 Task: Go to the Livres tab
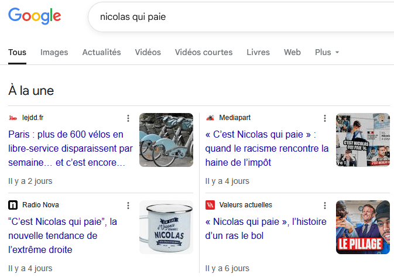(x=258, y=52)
